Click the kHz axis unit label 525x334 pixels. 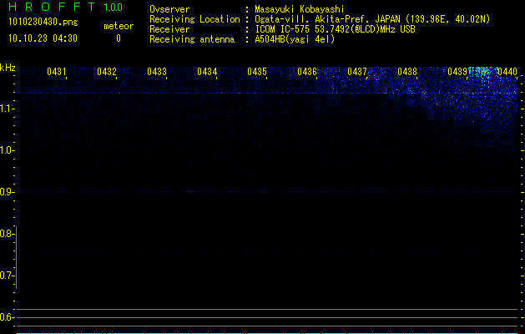pyautogui.click(x=8, y=68)
